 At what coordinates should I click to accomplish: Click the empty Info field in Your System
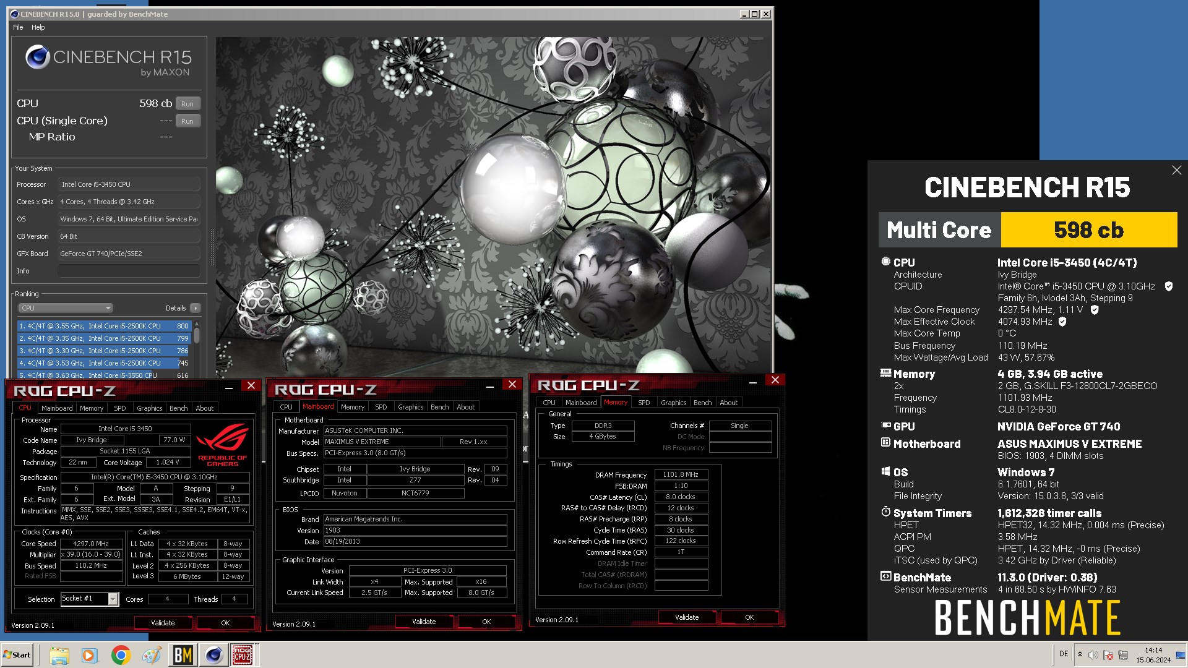pyautogui.click(x=129, y=271)
